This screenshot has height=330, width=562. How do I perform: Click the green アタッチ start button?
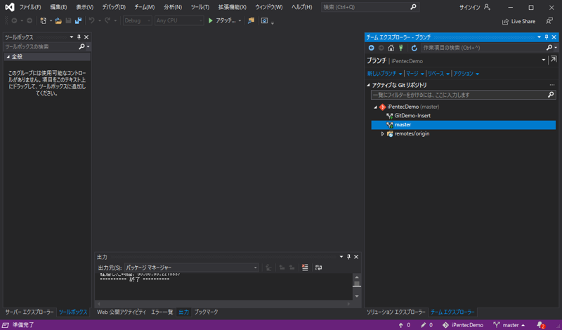tap(222, 21)
